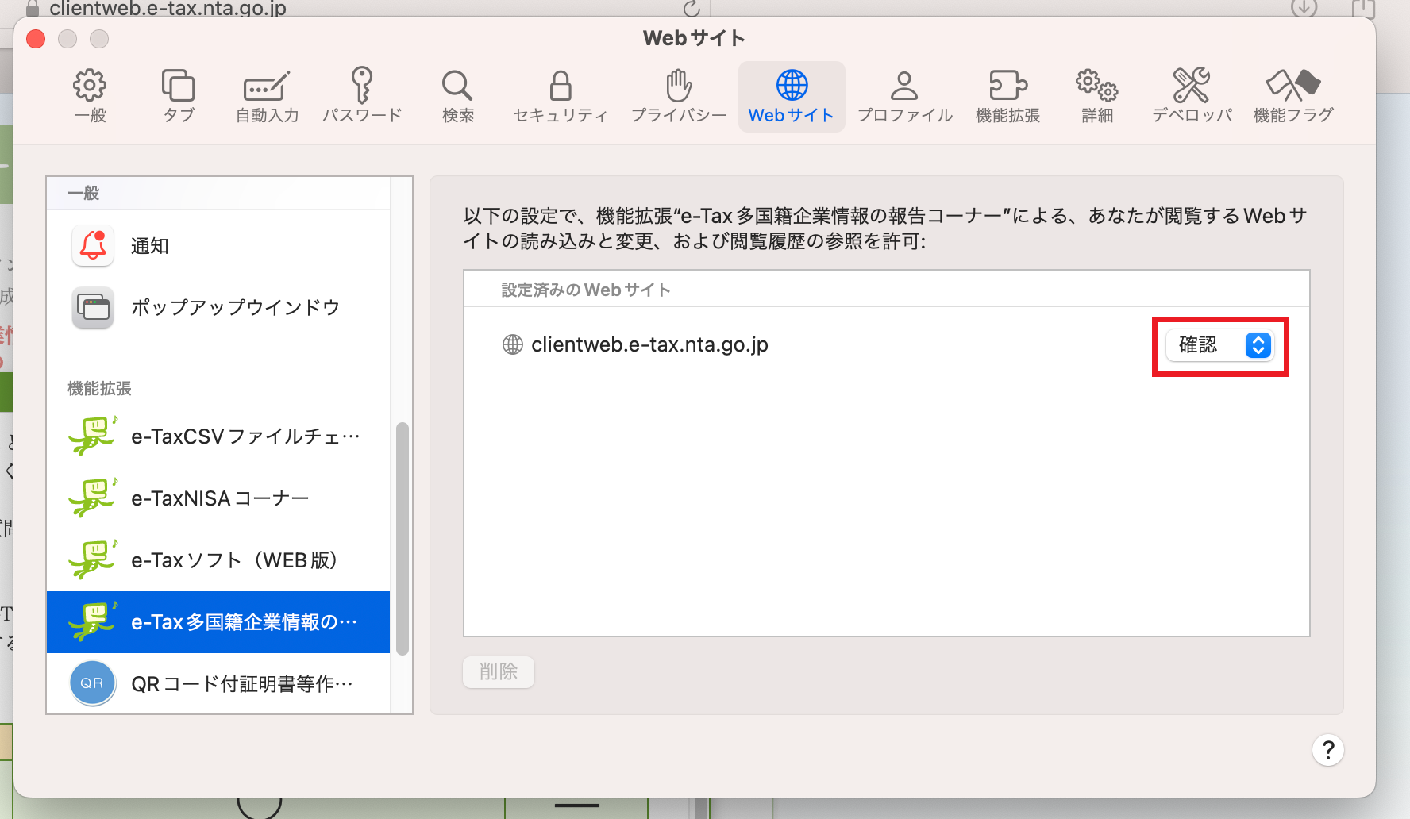The image size is (1410, 819).
Task: Open the 確認 permission dropdown
Action: click(1219, 345)
